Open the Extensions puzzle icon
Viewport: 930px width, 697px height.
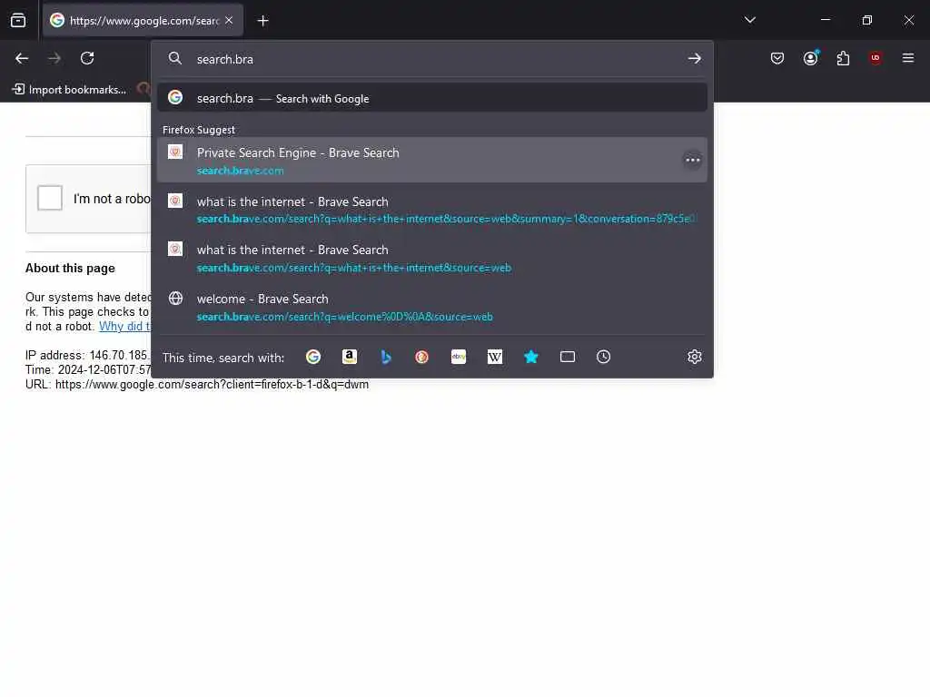coord(843,58)
